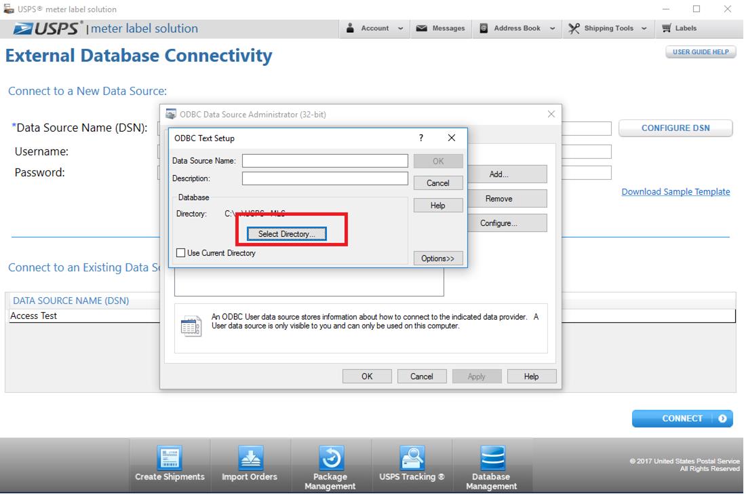The width and height of the screenshot is (746, 494).
Task: Click Help in ODBC Text Setup
Action: coord(437,205)
